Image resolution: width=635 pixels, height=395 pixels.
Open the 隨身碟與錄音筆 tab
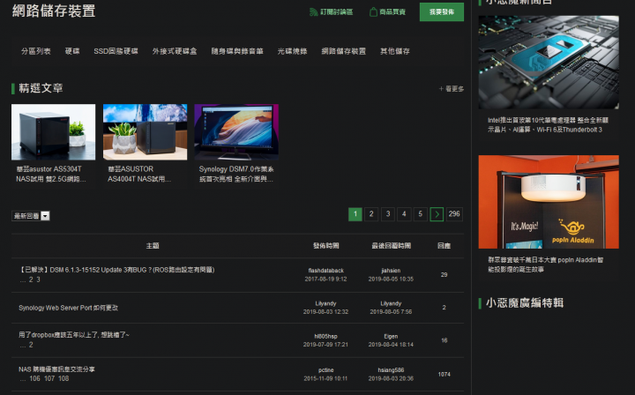(x=237, y=51)
